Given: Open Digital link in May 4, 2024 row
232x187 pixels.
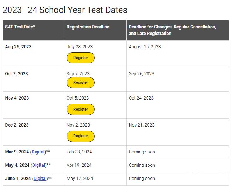Looking at the screenshot, I should pos(38,165).
